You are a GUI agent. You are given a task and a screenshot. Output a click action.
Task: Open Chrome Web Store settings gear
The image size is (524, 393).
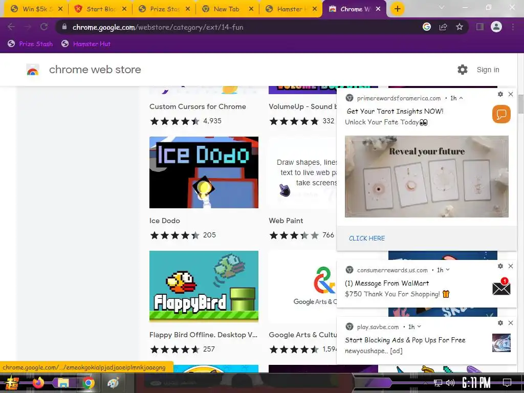point(463,70)
